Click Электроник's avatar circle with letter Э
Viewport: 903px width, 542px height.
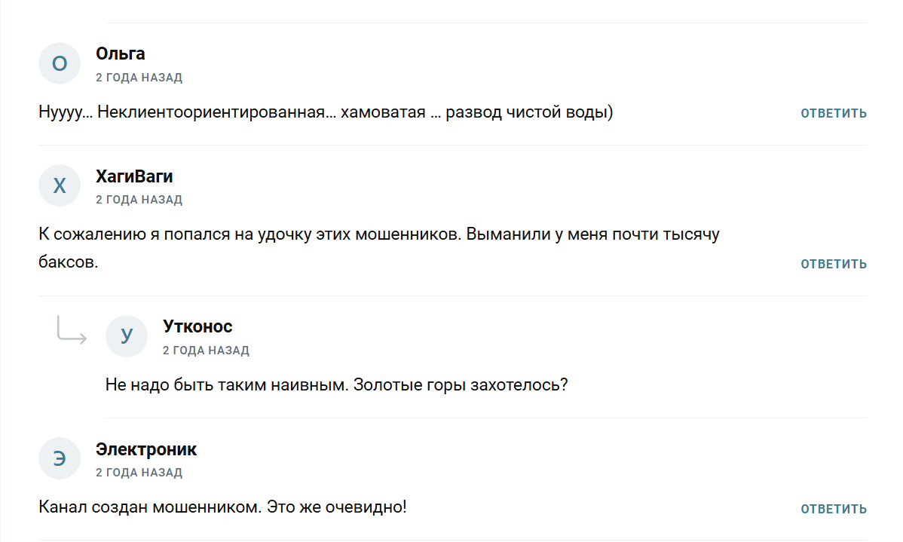tap(60, 458)
